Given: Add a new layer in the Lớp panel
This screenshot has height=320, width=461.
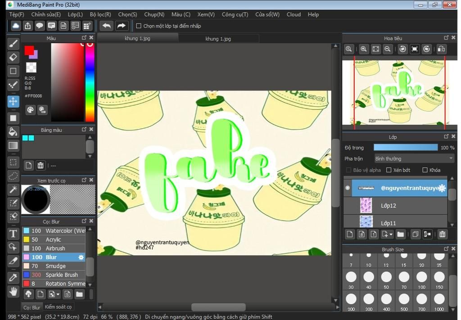Looking at the screenshot, I should (x=349, y=234).
